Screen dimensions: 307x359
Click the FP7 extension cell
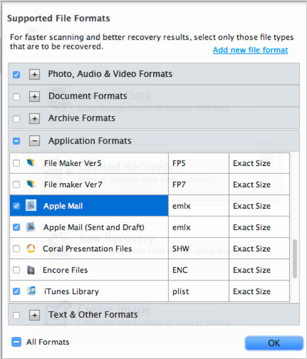pos(198,184)
